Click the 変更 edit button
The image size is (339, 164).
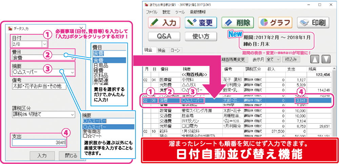201,23
